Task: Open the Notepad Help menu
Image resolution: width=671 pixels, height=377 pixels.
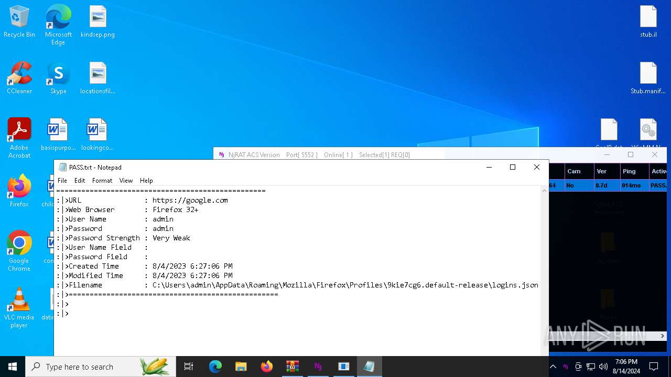Action: point(146,180)
